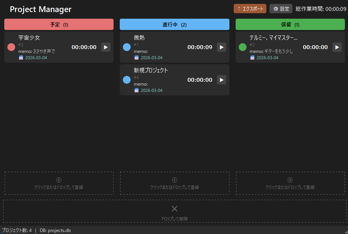Click date 2026-03-04 on テルミー、マイマスター card
The height and width of the screenshot is (234, 348).
coord(268,58)
